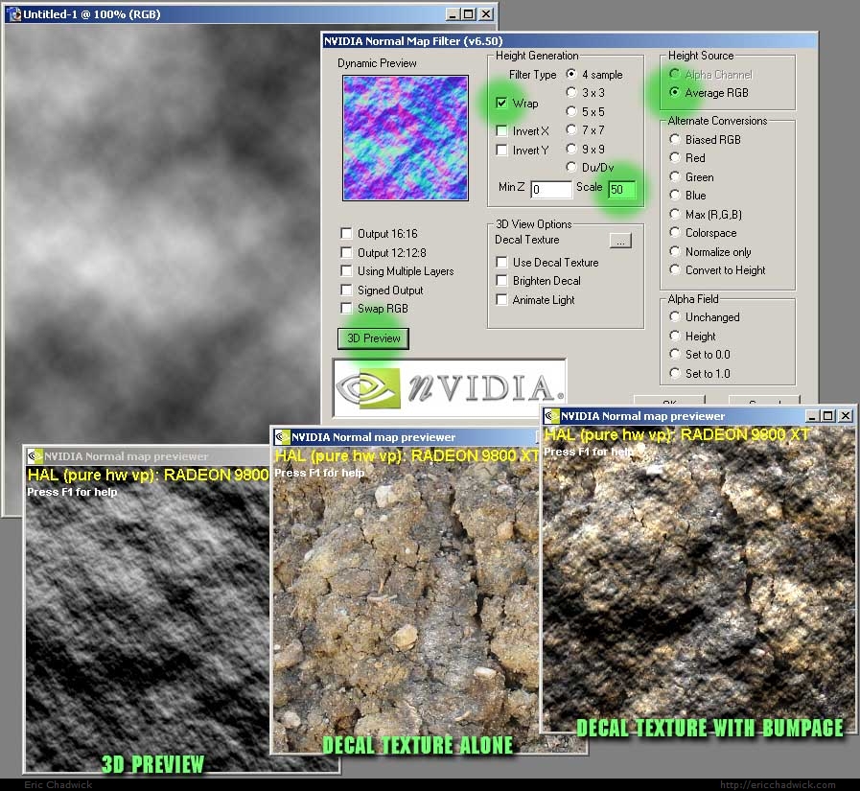Set Alpha Field to Unchanged

[675, 317]
